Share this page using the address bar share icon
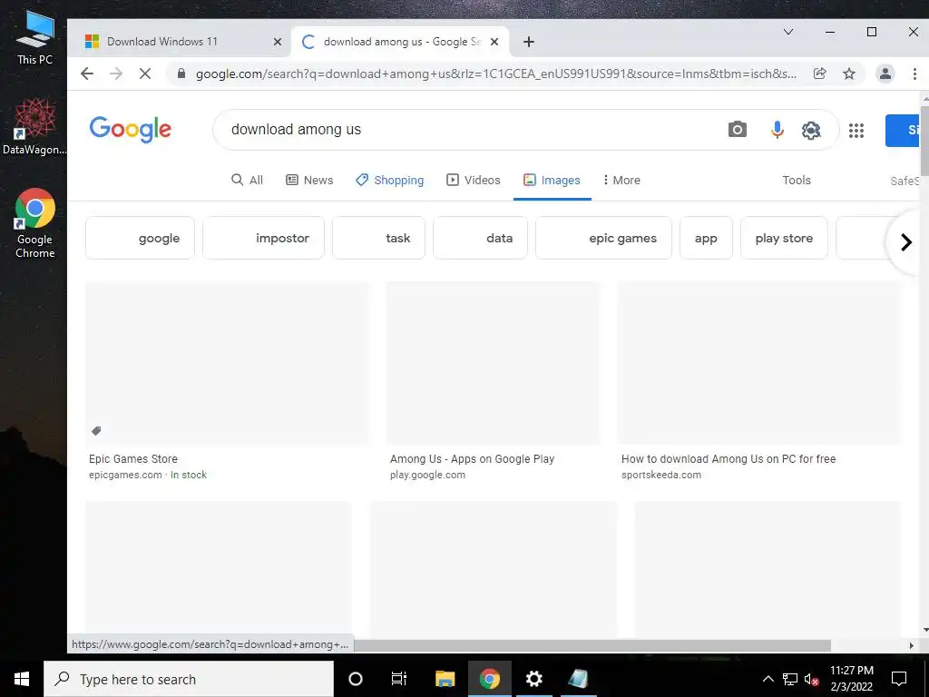Screen dimensions: 929x697 pos(820,74)
